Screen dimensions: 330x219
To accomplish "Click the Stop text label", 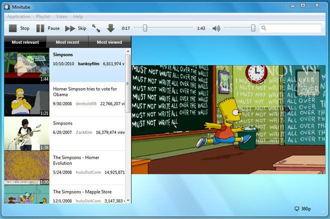I will pyautogui.click(x=24, y=28).
